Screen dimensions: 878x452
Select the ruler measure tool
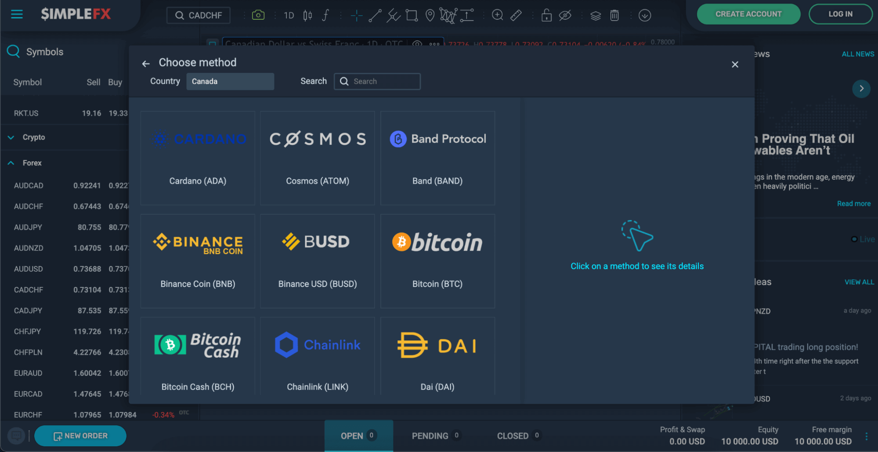(516, 15)
